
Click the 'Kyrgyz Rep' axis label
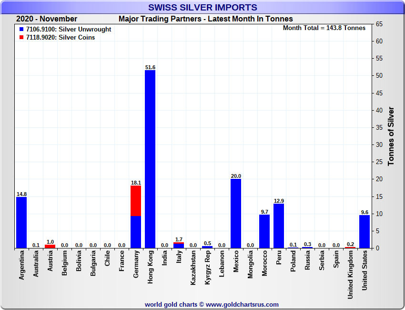click(207, 268)
